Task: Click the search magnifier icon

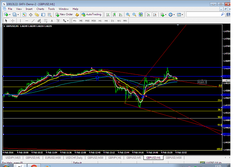Action: pyautogui.click(x=222, y=15)
